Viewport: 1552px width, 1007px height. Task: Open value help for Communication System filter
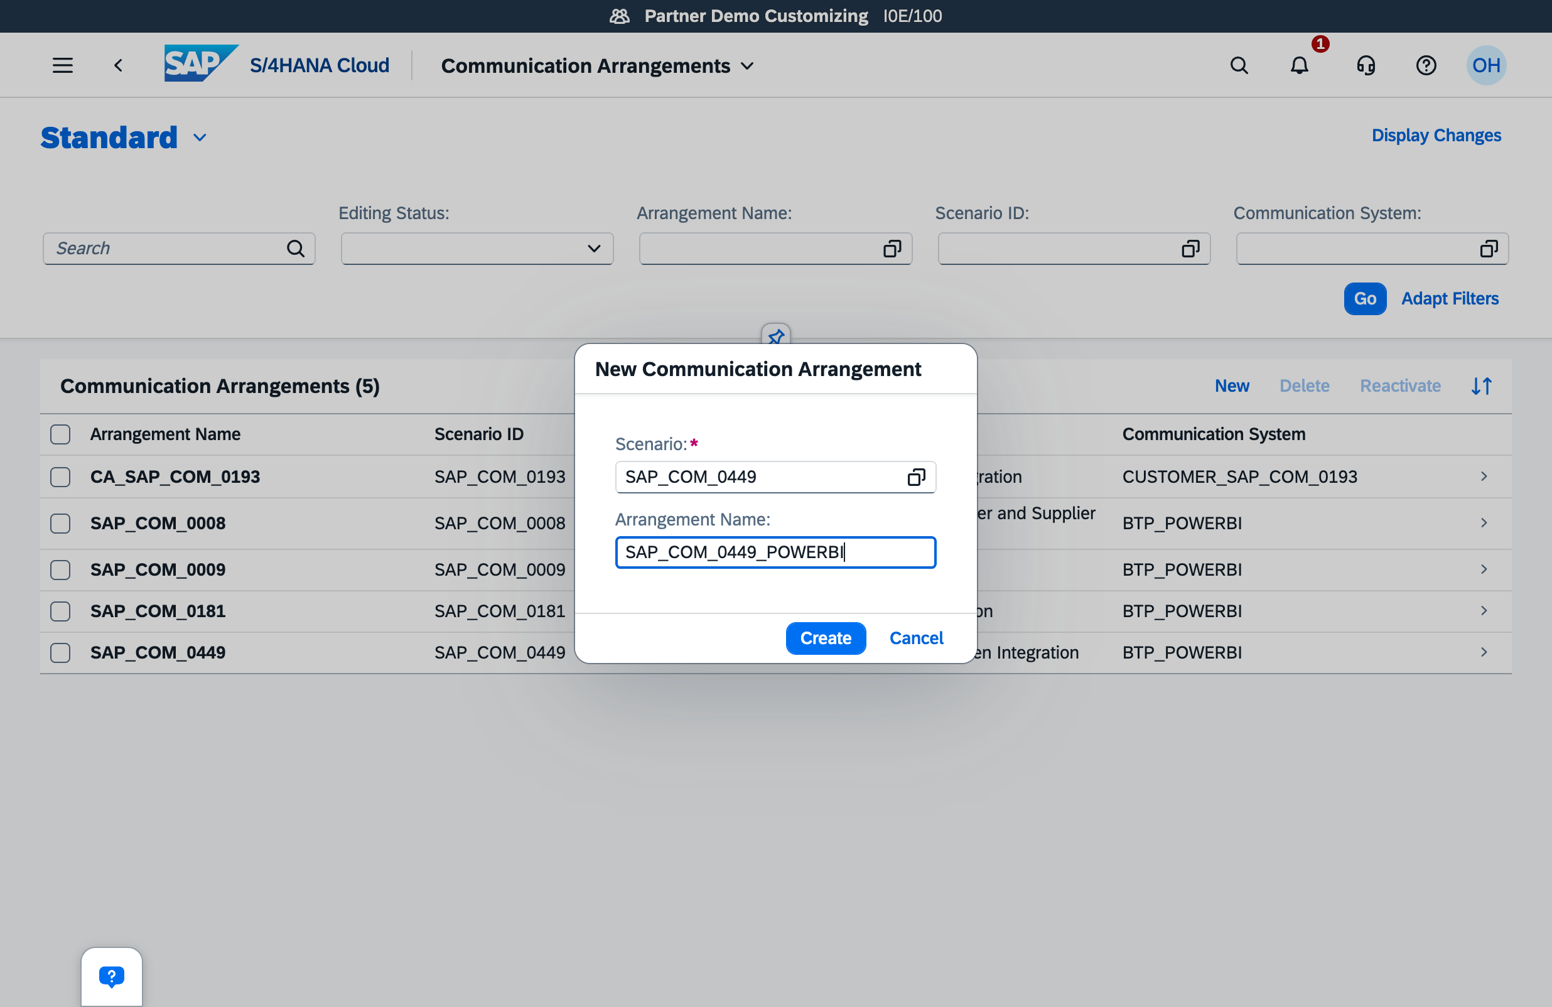click(1489, 249)
